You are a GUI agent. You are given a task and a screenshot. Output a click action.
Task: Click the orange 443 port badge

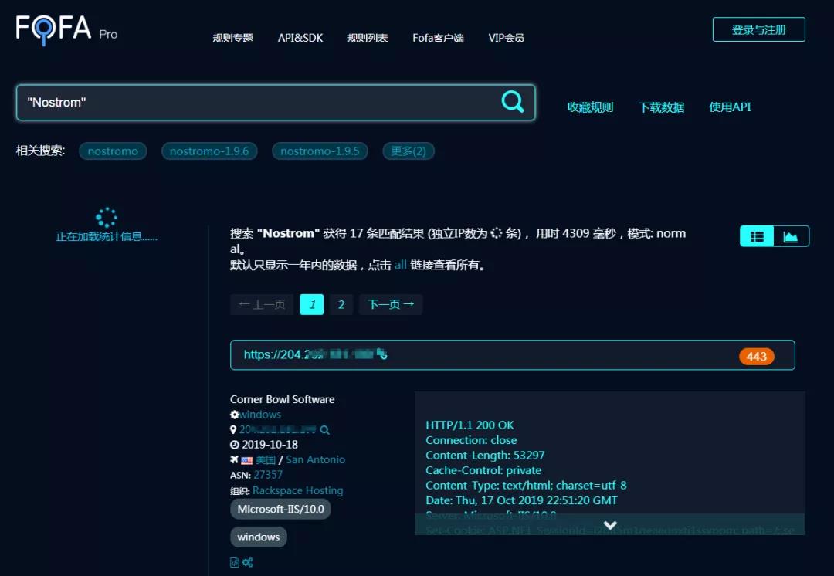[756, 357]
